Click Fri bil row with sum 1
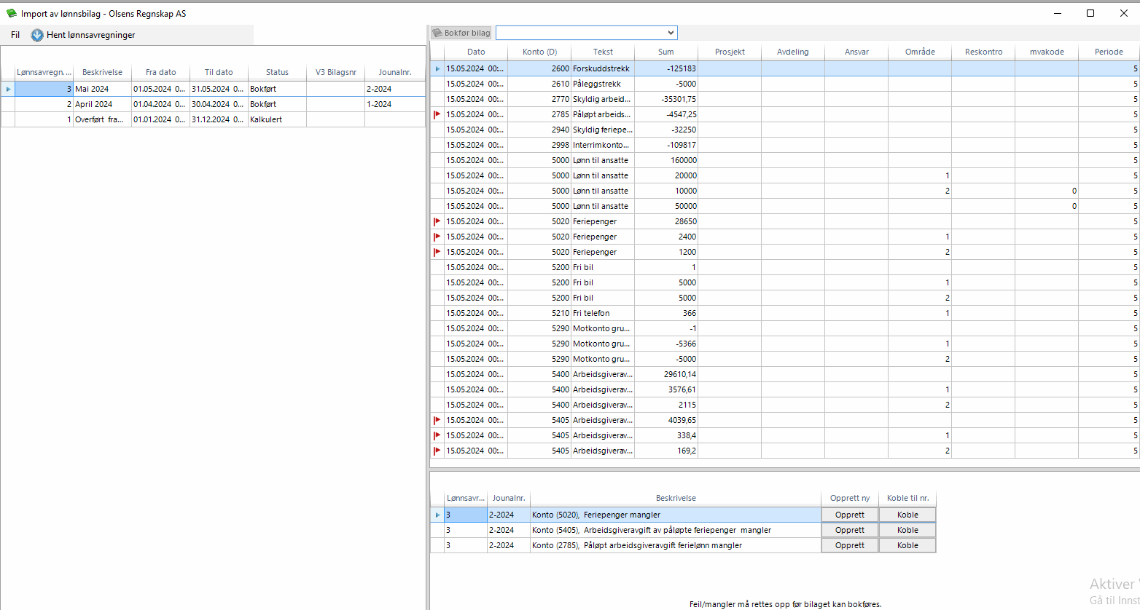Image resolution: width=1140 pixels, height=610 pixels. (x=785, y=267)
